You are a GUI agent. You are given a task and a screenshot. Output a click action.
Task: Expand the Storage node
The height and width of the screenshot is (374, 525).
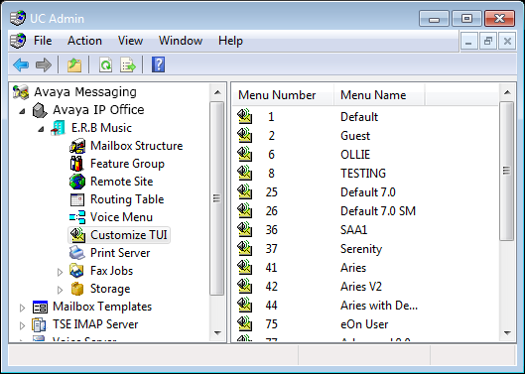click(60, 290)
